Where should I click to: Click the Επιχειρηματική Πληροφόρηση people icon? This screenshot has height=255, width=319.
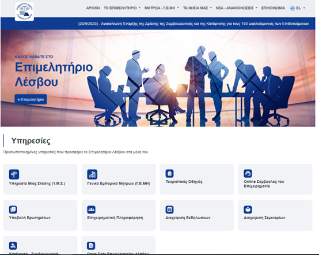coord(91,209)
